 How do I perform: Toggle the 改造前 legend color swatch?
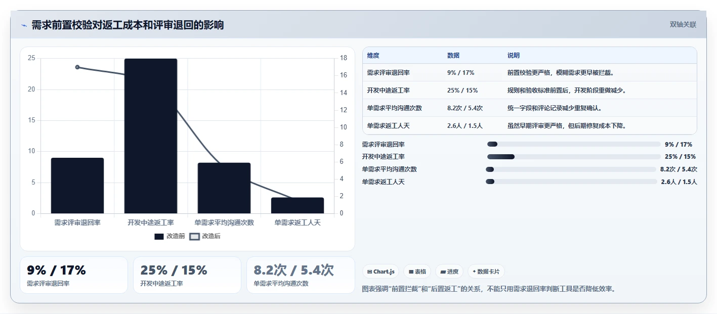point(159,236)
